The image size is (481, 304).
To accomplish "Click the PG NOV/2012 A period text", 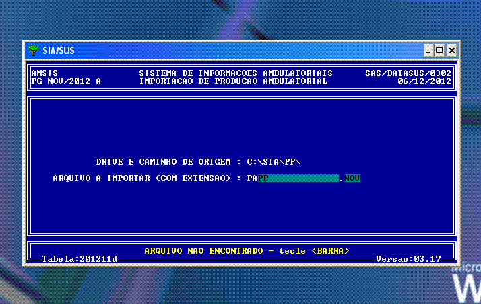I will coord(66,81).
